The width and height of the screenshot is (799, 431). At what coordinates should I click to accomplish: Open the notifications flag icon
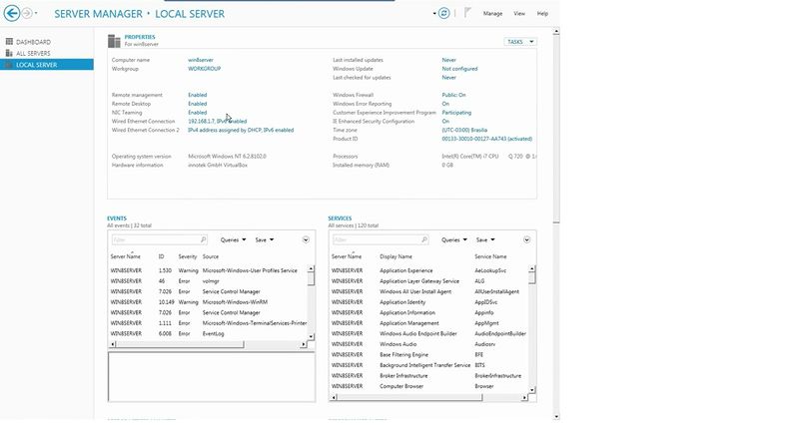467,13
